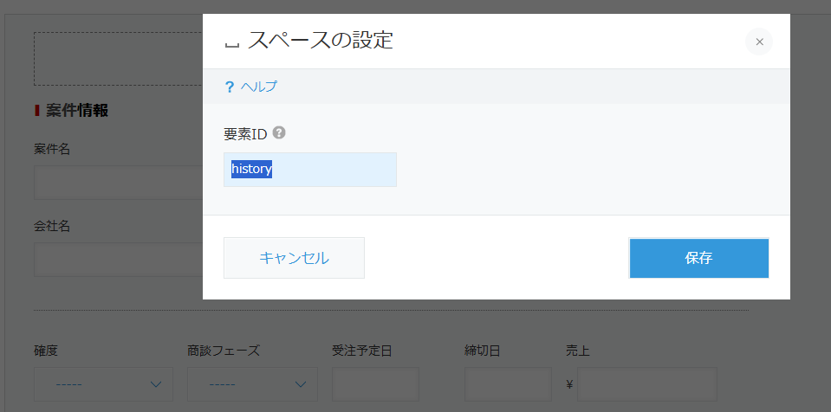The image size is (831, 412).
Task: Click the 案件名 input in background form
Action: 118,182
